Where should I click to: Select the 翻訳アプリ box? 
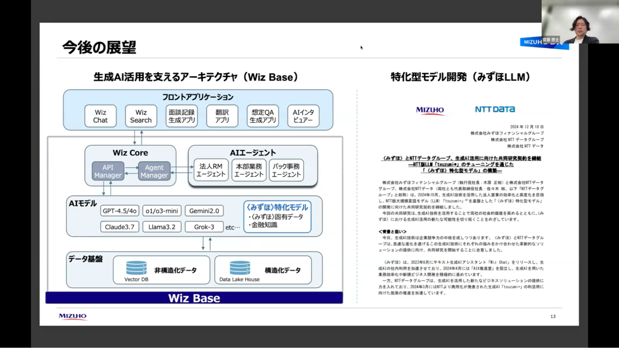222,116
